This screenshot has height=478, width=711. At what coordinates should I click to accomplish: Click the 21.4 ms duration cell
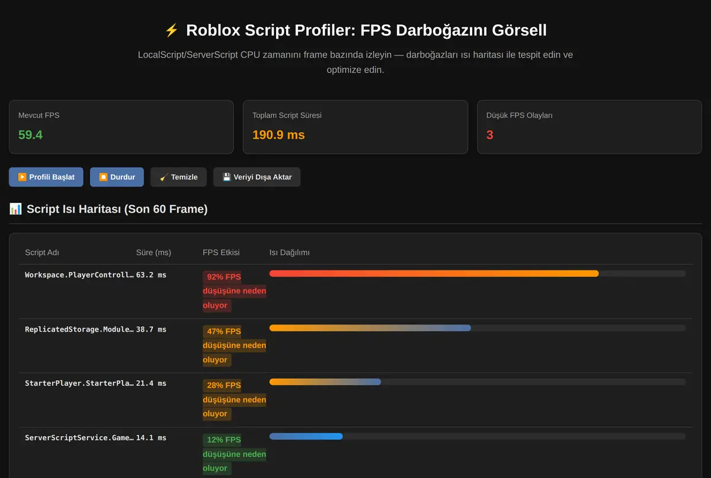[151, 383]
